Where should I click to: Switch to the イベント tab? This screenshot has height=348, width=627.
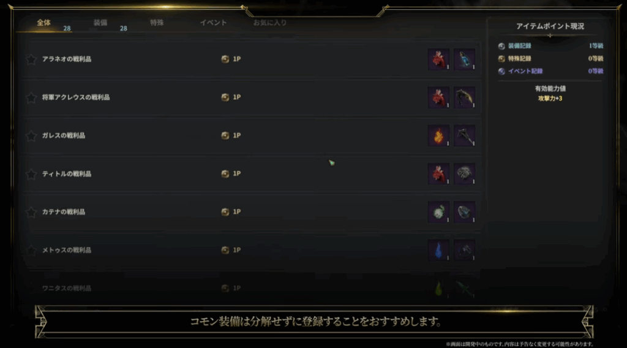point(214,23)
